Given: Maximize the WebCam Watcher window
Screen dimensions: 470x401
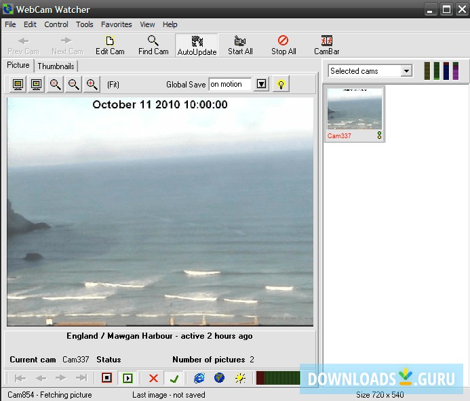Looking at the screenshot, I should pyautogui.click(x=446, y=9).
